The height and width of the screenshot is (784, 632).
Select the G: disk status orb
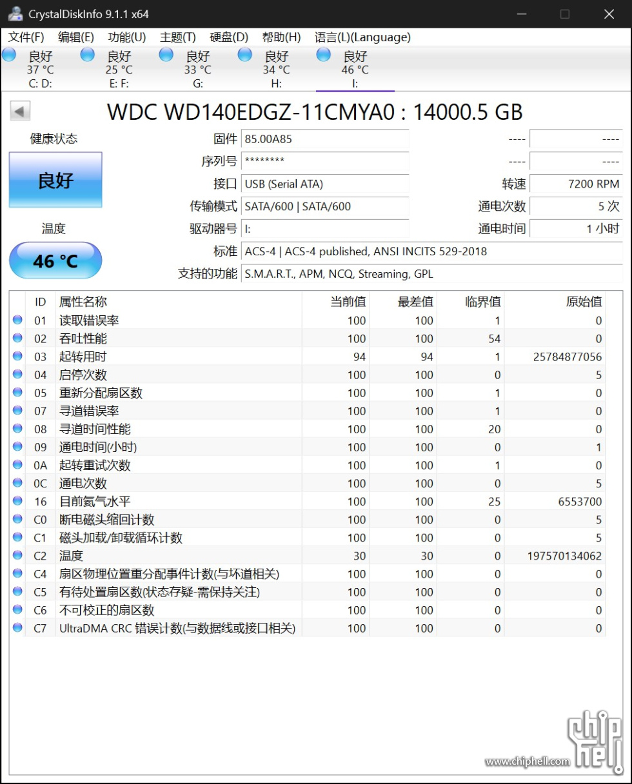166,55
